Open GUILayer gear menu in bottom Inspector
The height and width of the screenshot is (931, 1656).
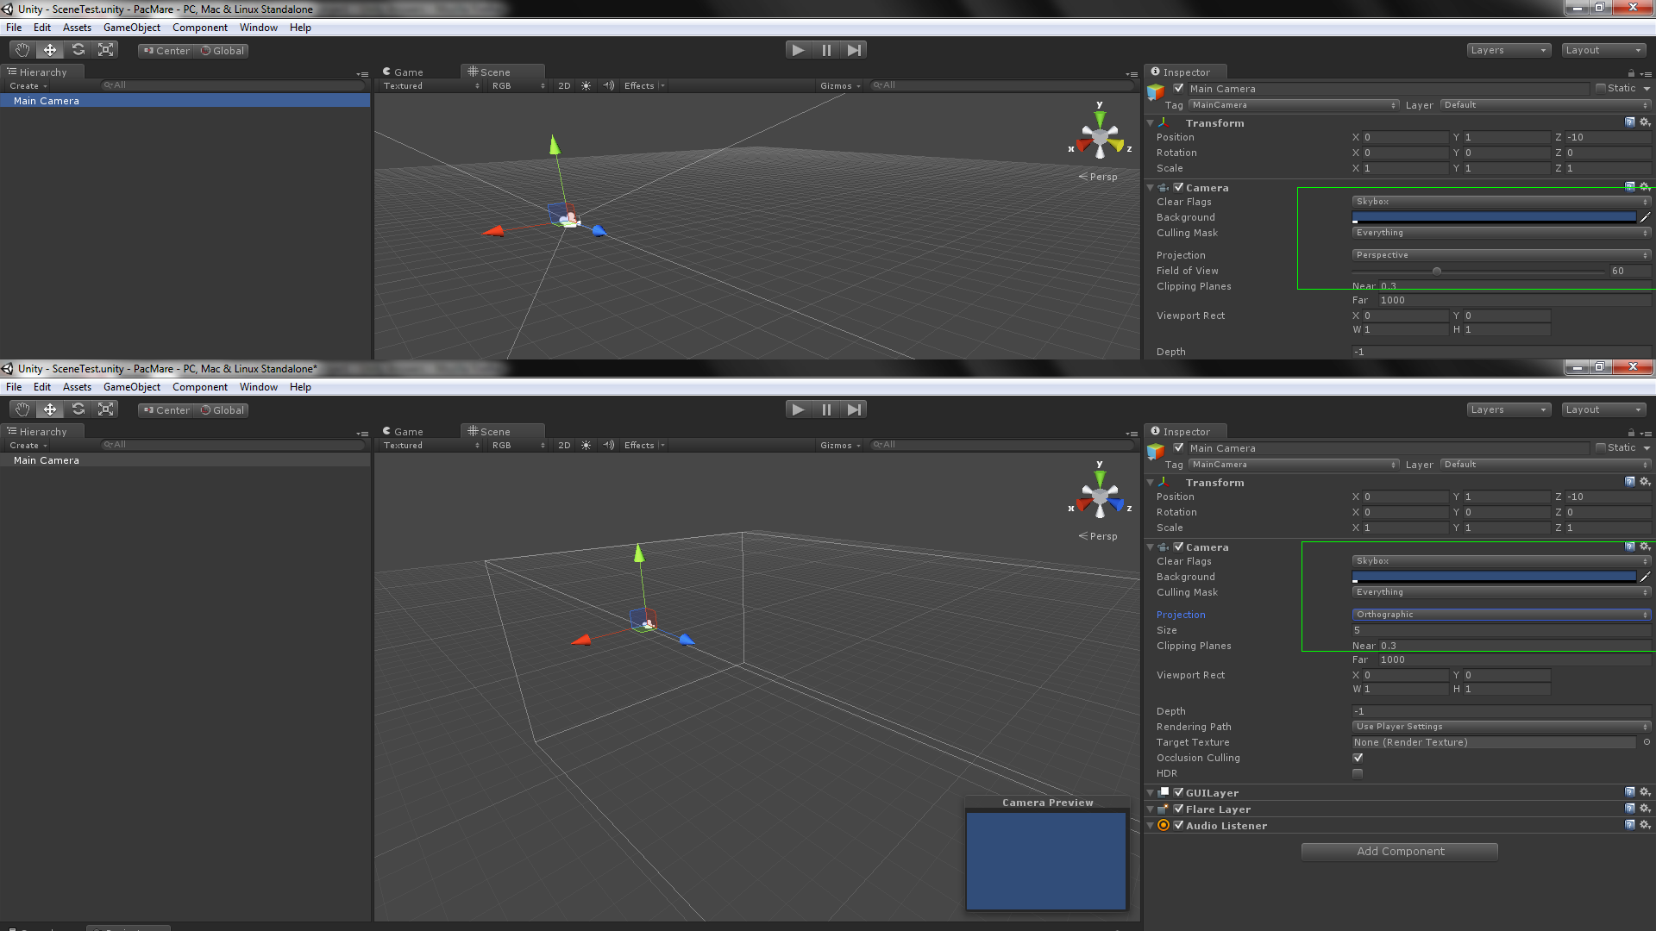[1645, 792]
